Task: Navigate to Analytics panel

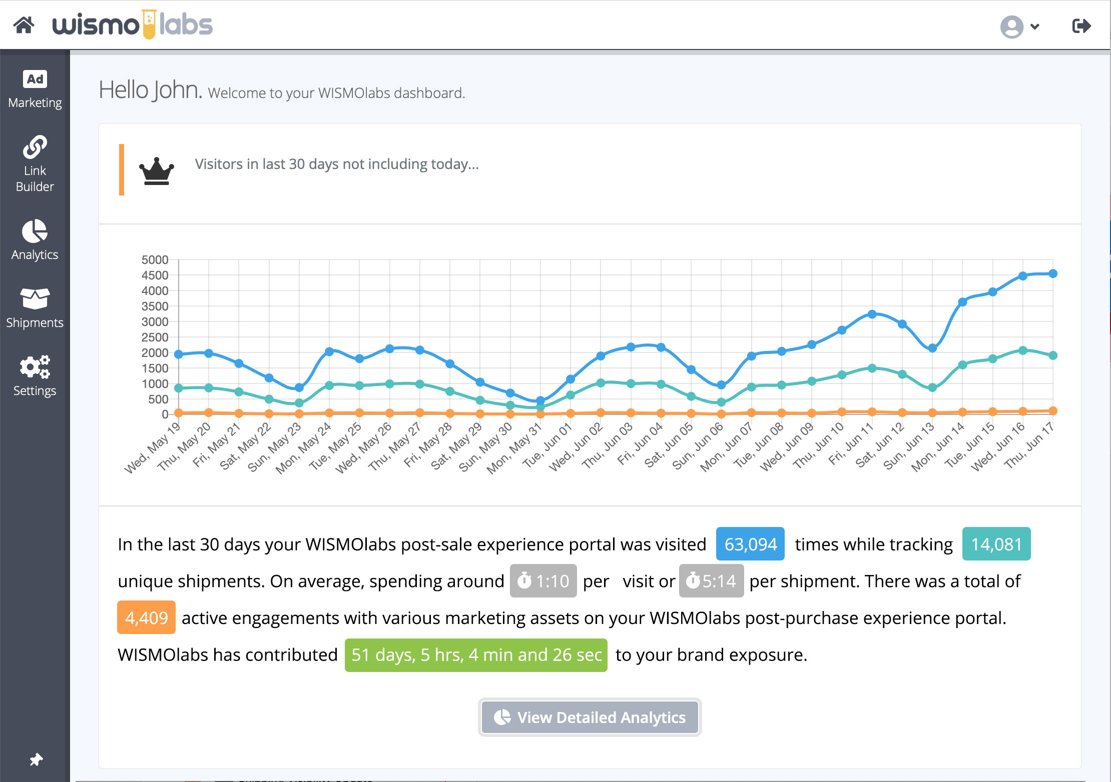Action: tap(35, 241)
